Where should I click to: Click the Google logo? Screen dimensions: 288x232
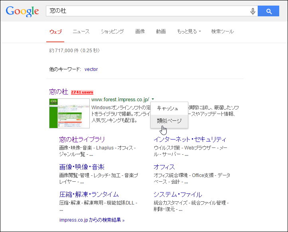(x=22, y=12)
